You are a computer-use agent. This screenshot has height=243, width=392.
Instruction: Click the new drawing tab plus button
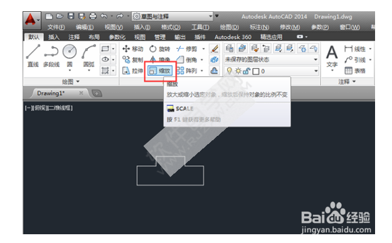click(x=97, y=93)
